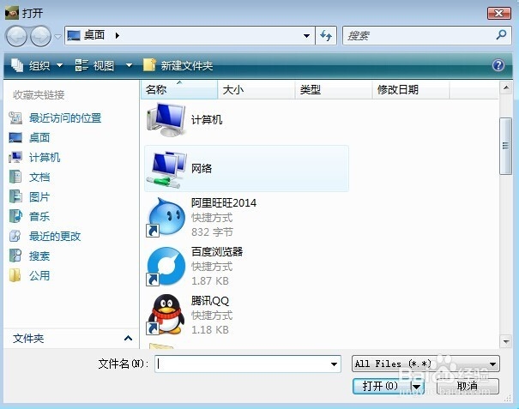This screenshot has height=409, width=519.
Task: Open the 视图 dropdown arrow
Action: (129, 65)
